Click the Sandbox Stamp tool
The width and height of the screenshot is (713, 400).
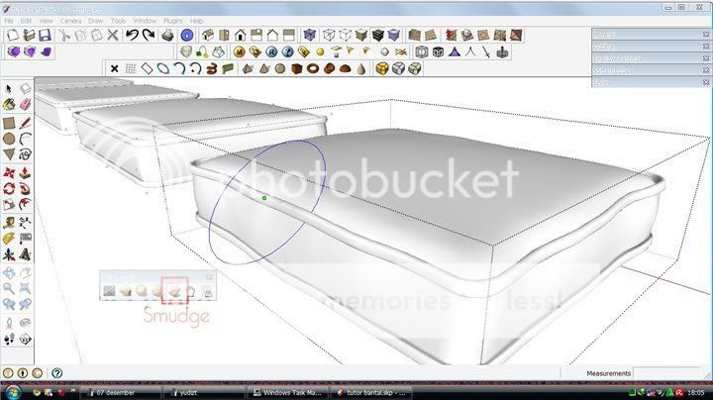[x=467, y=35]
